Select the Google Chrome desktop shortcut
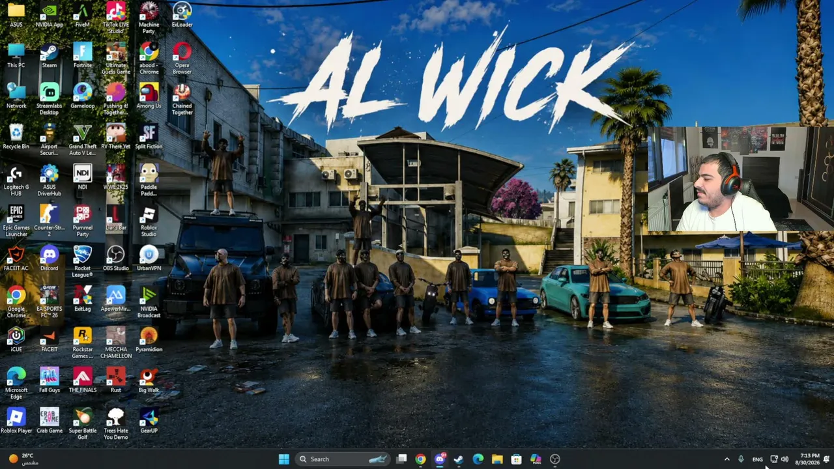 click(16, 303)
